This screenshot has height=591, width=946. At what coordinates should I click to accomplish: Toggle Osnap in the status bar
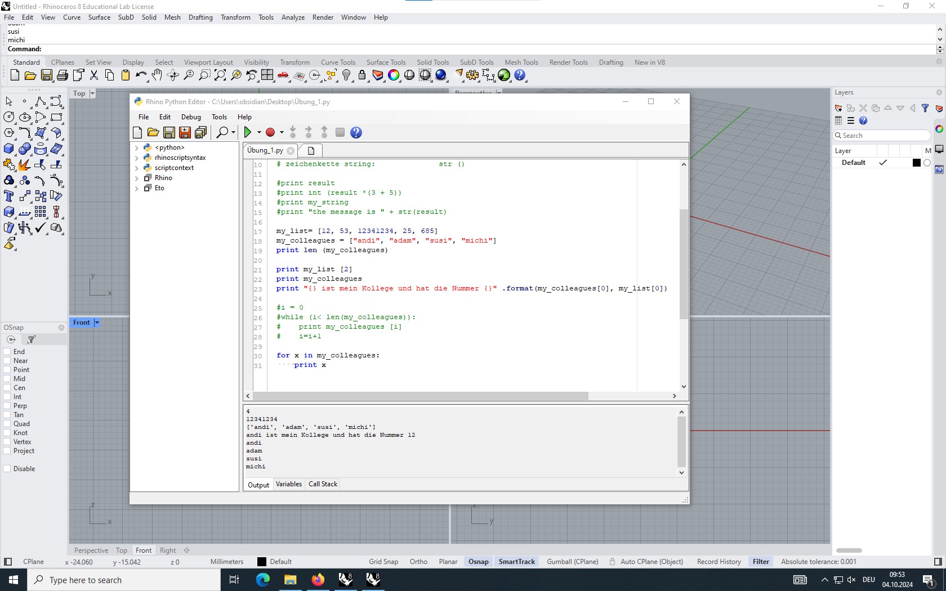click(478, 561)
